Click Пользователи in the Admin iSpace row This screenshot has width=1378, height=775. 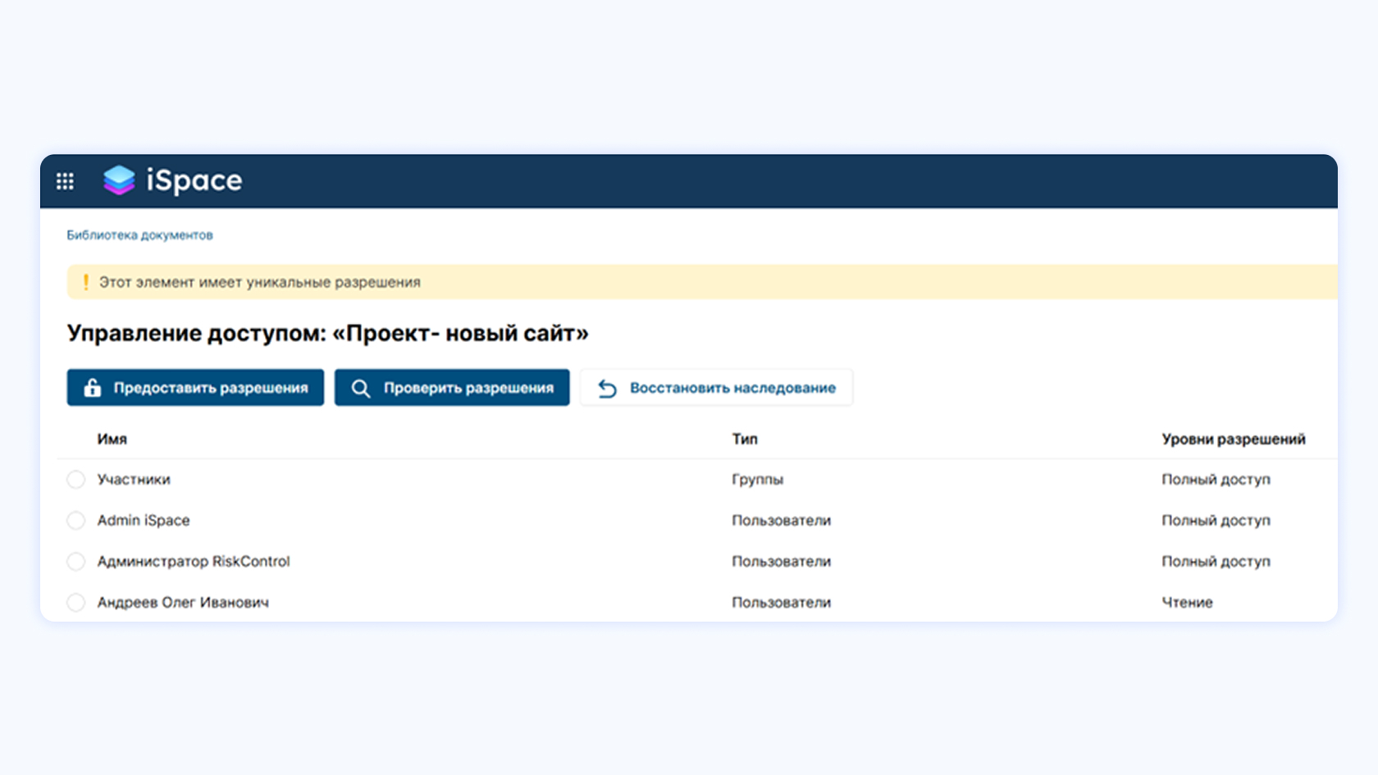click(x=782, y=520)
